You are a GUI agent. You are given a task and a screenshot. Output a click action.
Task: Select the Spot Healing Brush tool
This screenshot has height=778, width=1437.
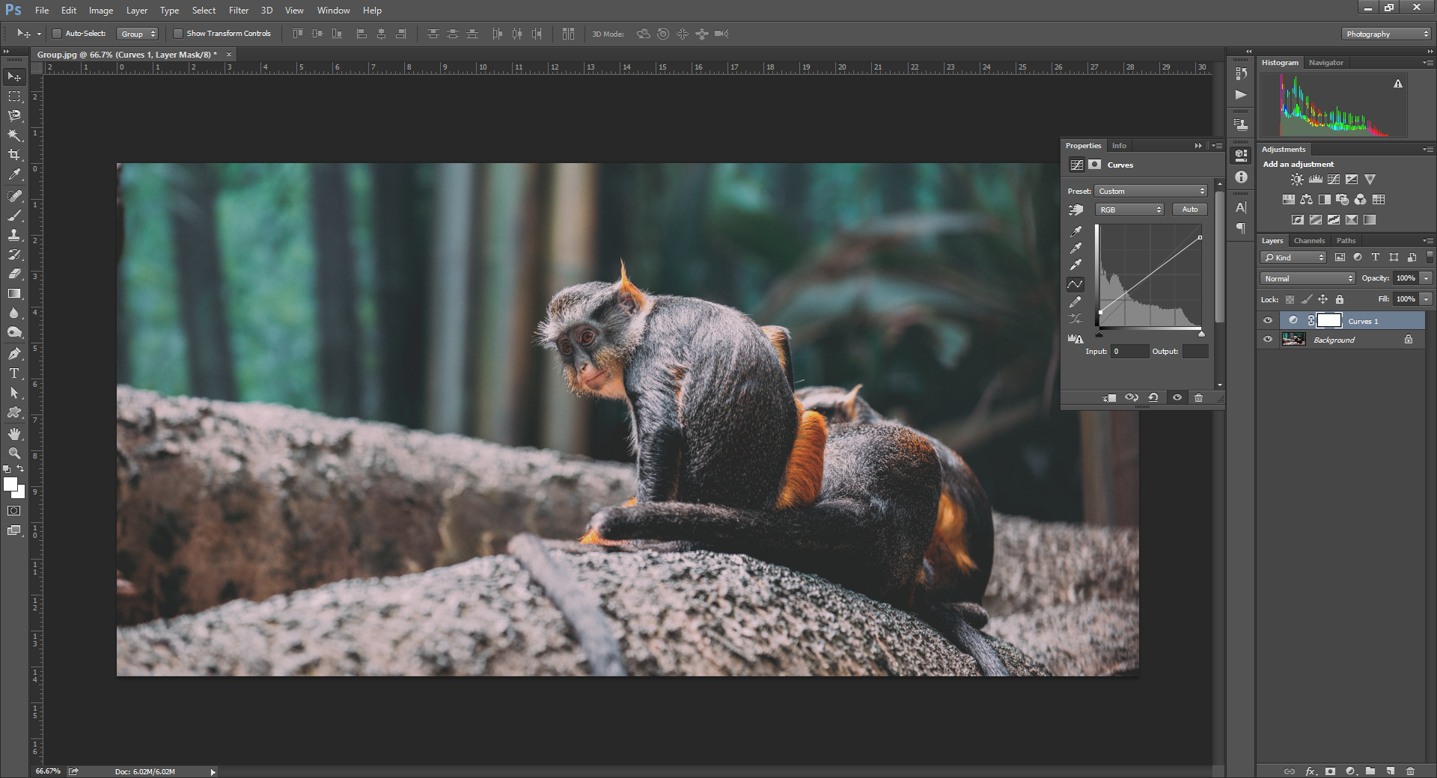coord(14,196)
